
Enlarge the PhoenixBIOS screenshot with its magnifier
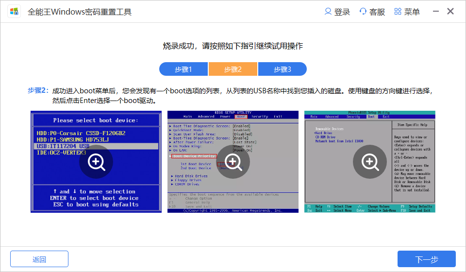[x=369, y=161]
